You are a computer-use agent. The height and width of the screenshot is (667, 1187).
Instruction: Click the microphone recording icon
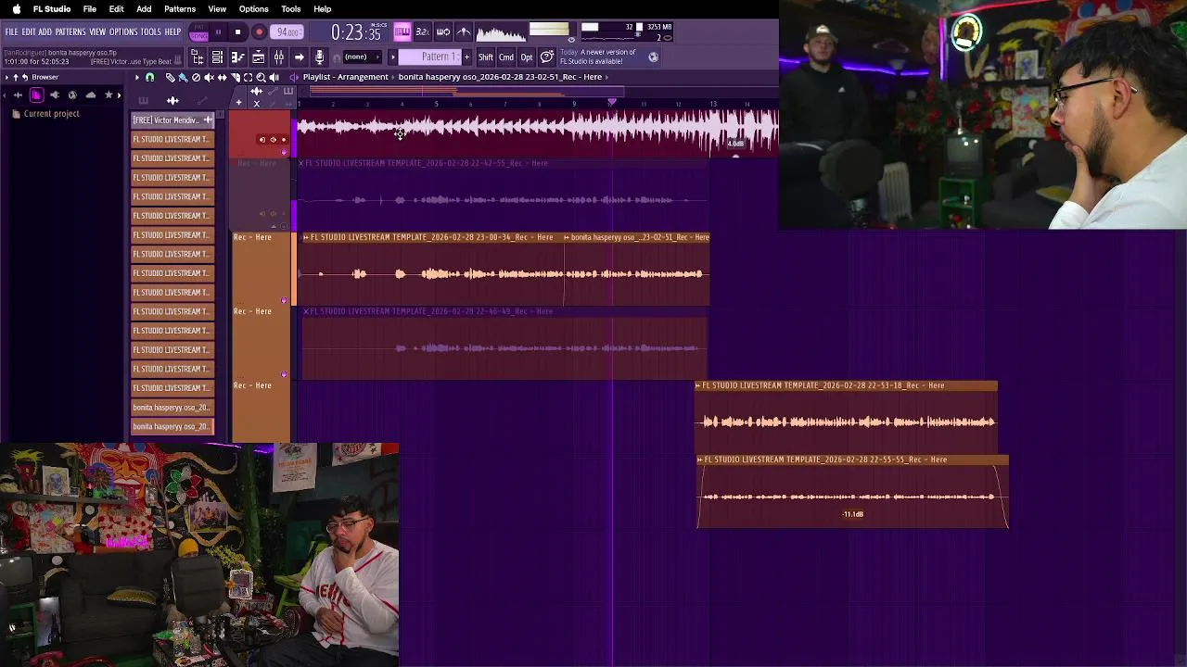319,57
